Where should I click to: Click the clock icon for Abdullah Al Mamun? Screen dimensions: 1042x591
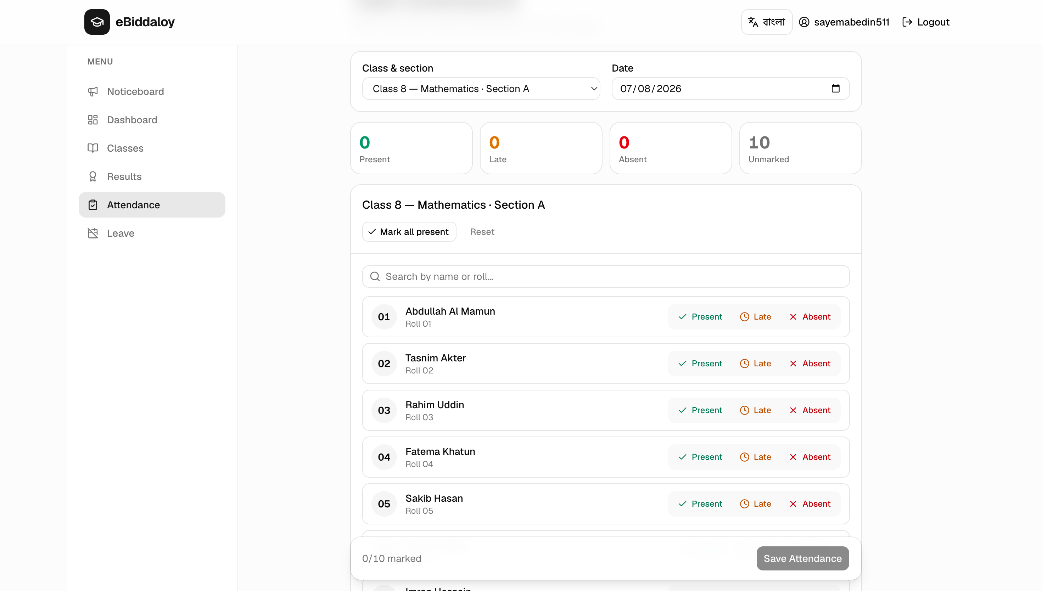744,317
